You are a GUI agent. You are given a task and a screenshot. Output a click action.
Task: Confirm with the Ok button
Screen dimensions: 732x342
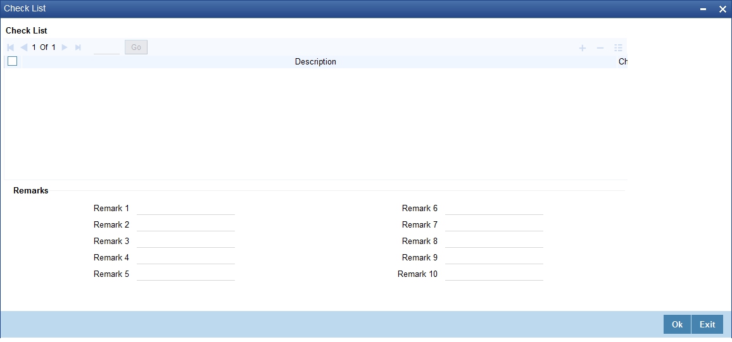(x=677, y=324)
